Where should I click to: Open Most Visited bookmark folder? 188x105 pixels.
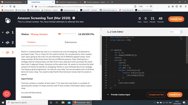pyautogui.click(x=20, y=10)
